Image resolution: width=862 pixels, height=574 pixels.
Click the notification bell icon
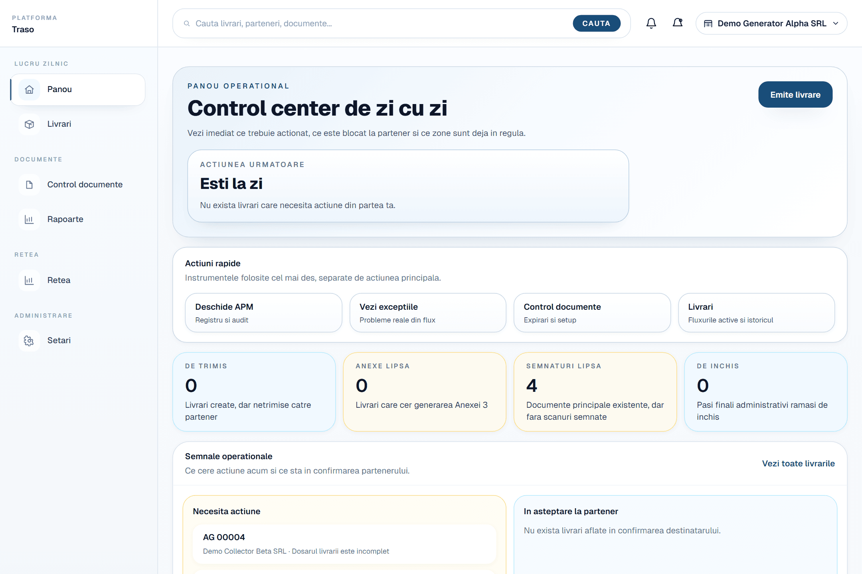651,23
